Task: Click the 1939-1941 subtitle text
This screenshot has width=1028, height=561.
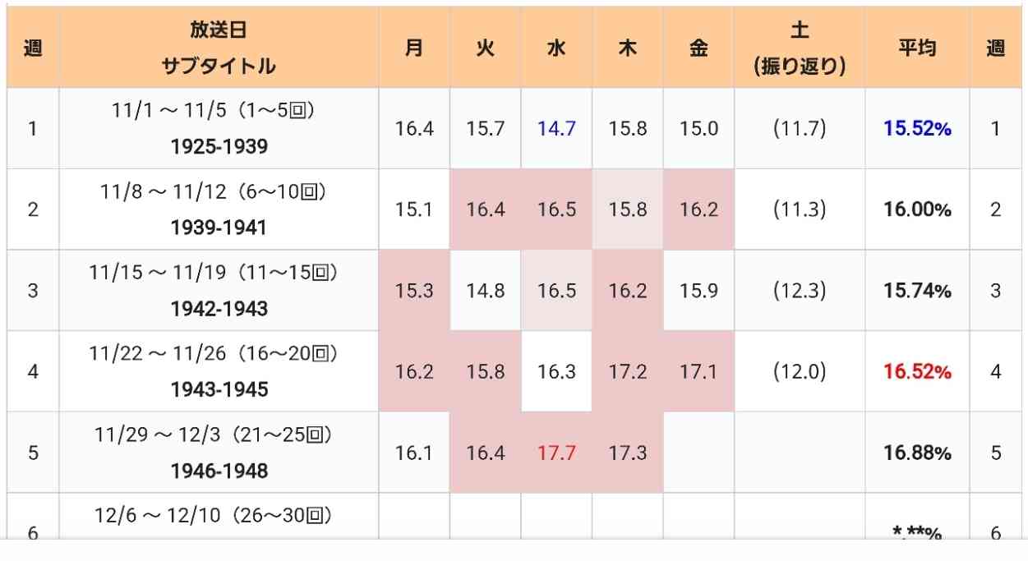Action: click(x=219, y=228)
